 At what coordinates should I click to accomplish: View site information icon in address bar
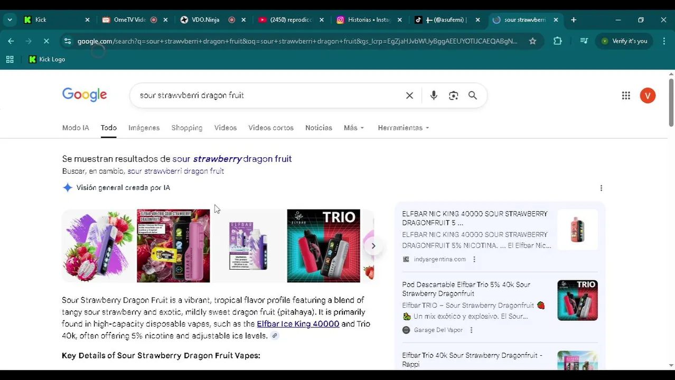(67, 41)
